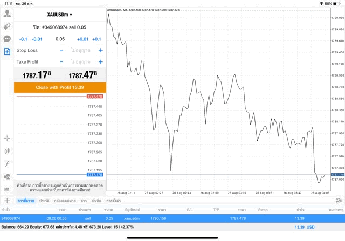Screen dimensions: 345x241
Task: Click the order open price 1790.156
Action: pos(158,218)
